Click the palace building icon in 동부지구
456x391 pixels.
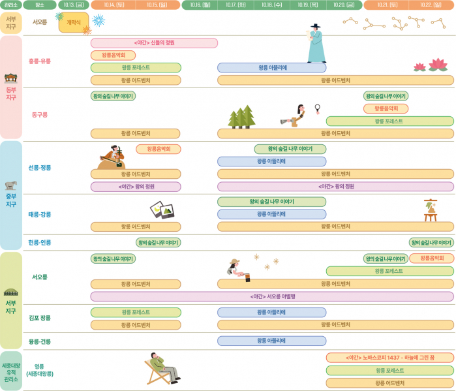11,80
